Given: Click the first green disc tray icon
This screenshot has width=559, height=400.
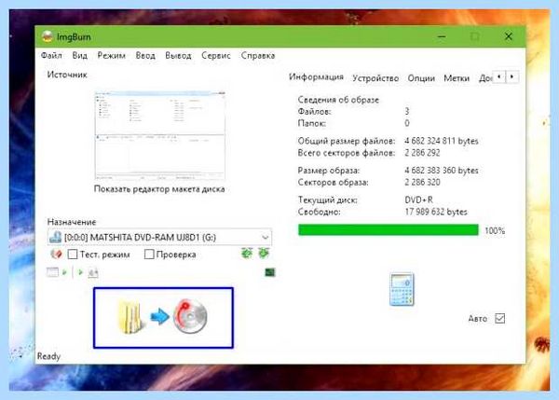Looking at the screenshot, I should [x=247, y=253].
